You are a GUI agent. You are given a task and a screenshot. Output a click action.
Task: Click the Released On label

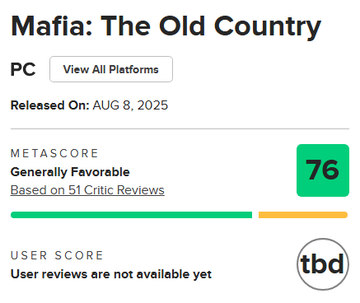pos(50,105)
